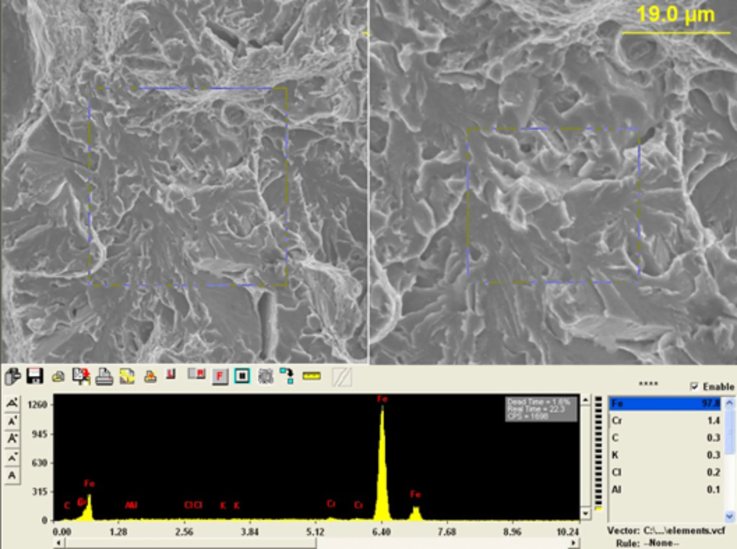Click the red F toolbar button

220,376
